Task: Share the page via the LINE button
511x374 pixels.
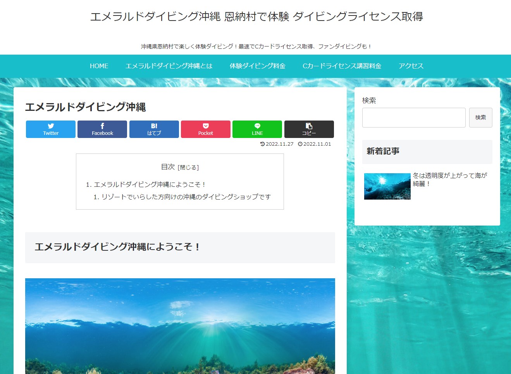Action: coord(257,129)
